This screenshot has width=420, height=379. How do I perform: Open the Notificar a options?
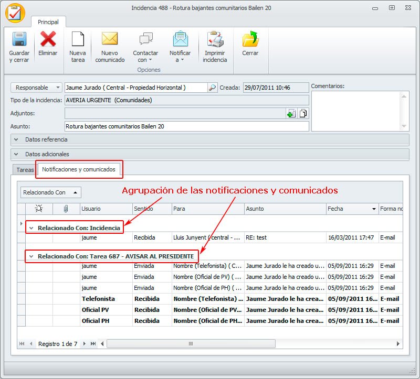[180, 47]
